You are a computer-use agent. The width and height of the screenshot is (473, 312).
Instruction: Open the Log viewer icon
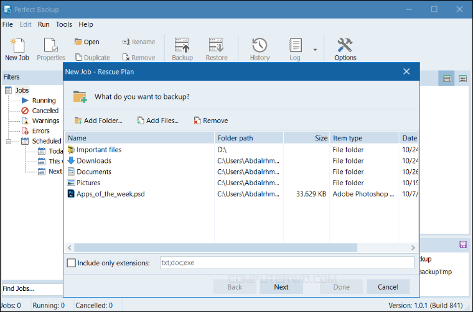click(x=295, y=49)
